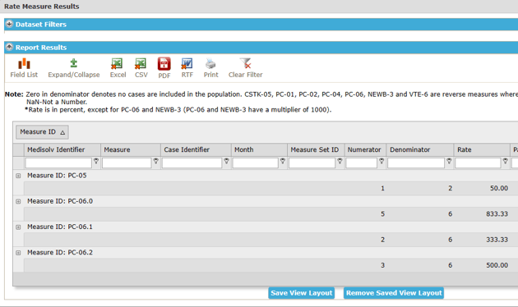Focus the Rate filter field
The height and width of the screenshot is (307, 518).
click(x=478, y=163)
